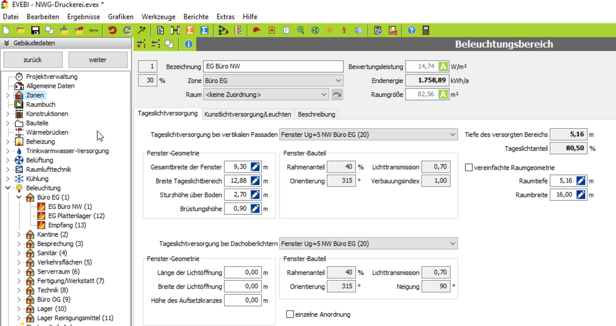
Task: Click the brown exit door icon
Action: (425, 30)
